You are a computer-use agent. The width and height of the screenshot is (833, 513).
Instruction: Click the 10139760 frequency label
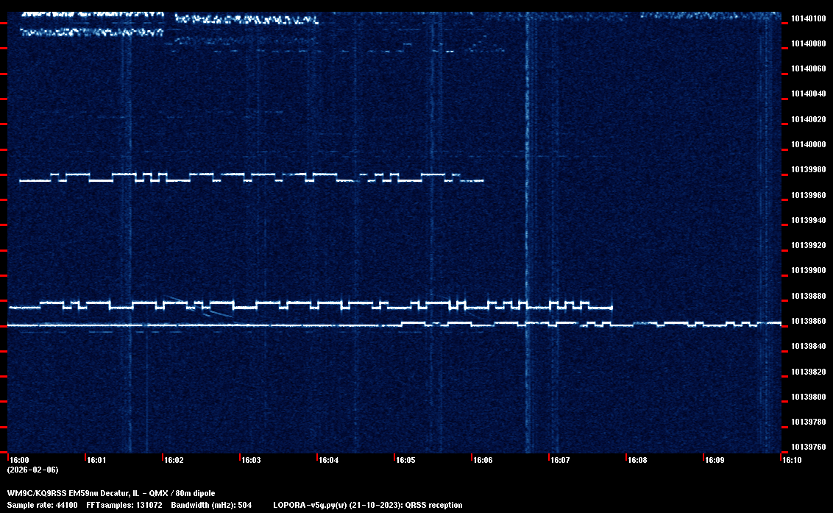point(807,447)
